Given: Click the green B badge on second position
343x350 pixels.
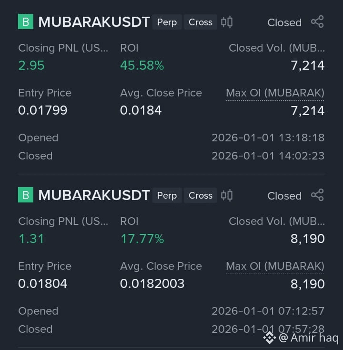Looking at the screenshot, I should pos(26,195).
